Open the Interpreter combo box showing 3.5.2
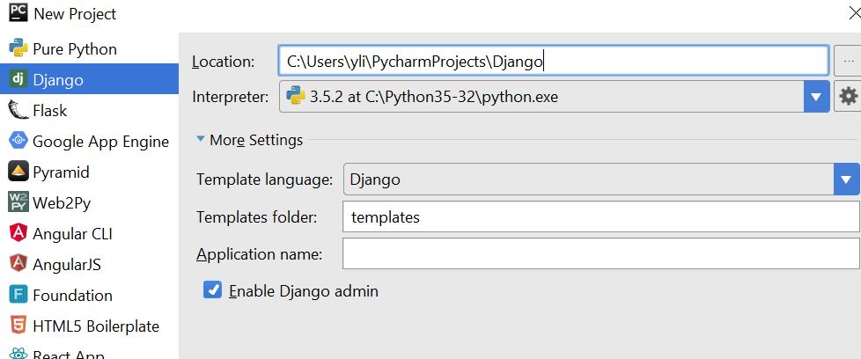Image resolution: width=861 pixels, height=359 pixels. click(554, 97)
